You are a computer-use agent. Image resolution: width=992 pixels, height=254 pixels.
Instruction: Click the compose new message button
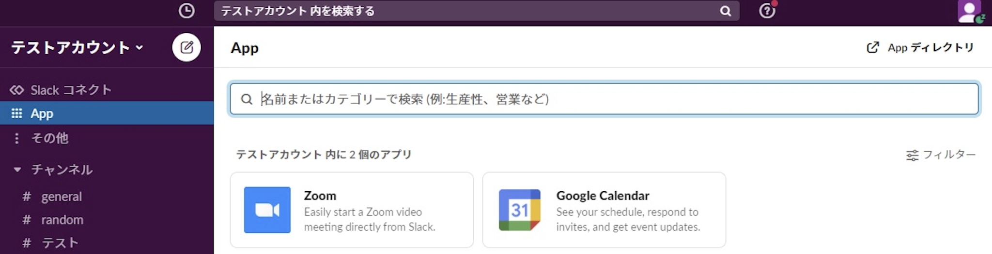pos(186,47)
